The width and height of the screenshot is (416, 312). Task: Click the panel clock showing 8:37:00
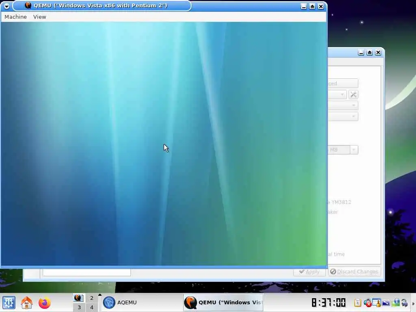click(x=328, y=303)
